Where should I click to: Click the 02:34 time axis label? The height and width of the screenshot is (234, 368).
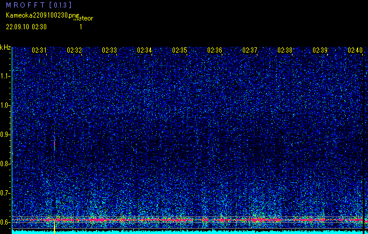tap(145, 50)
